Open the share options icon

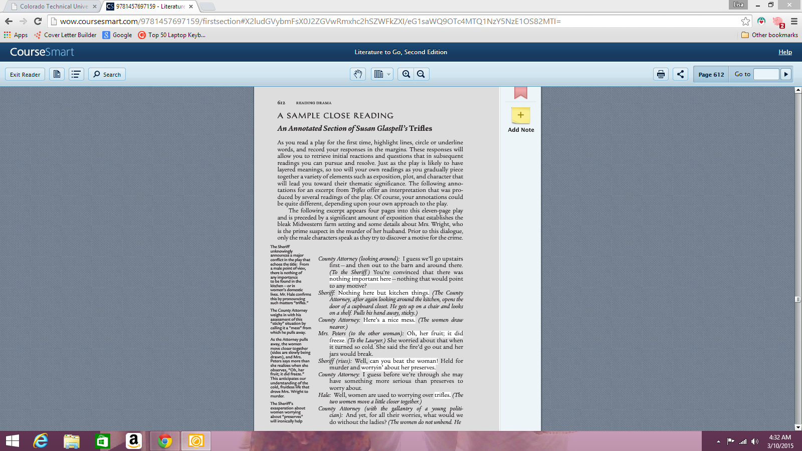point(680,74)
